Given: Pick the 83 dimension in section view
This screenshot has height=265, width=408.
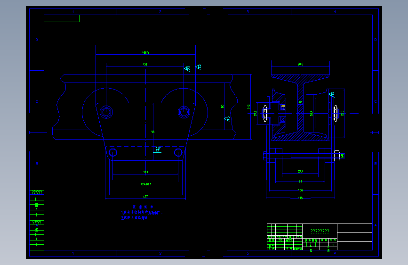Looking at the screenshot, I should coord(300,182).
